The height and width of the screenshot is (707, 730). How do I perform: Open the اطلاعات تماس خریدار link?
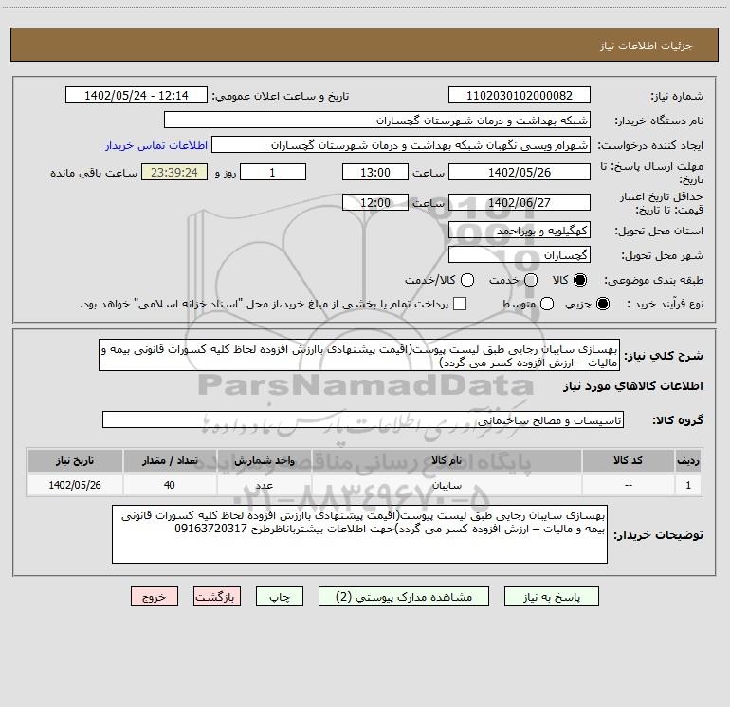click(x=156, y=145)
